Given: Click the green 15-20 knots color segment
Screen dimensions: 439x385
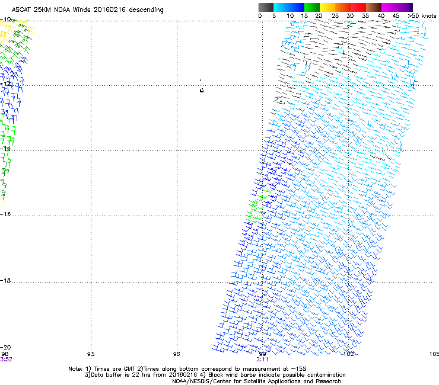Looking at the screenshot, I should pyautogui.click(x=312, y=7).
